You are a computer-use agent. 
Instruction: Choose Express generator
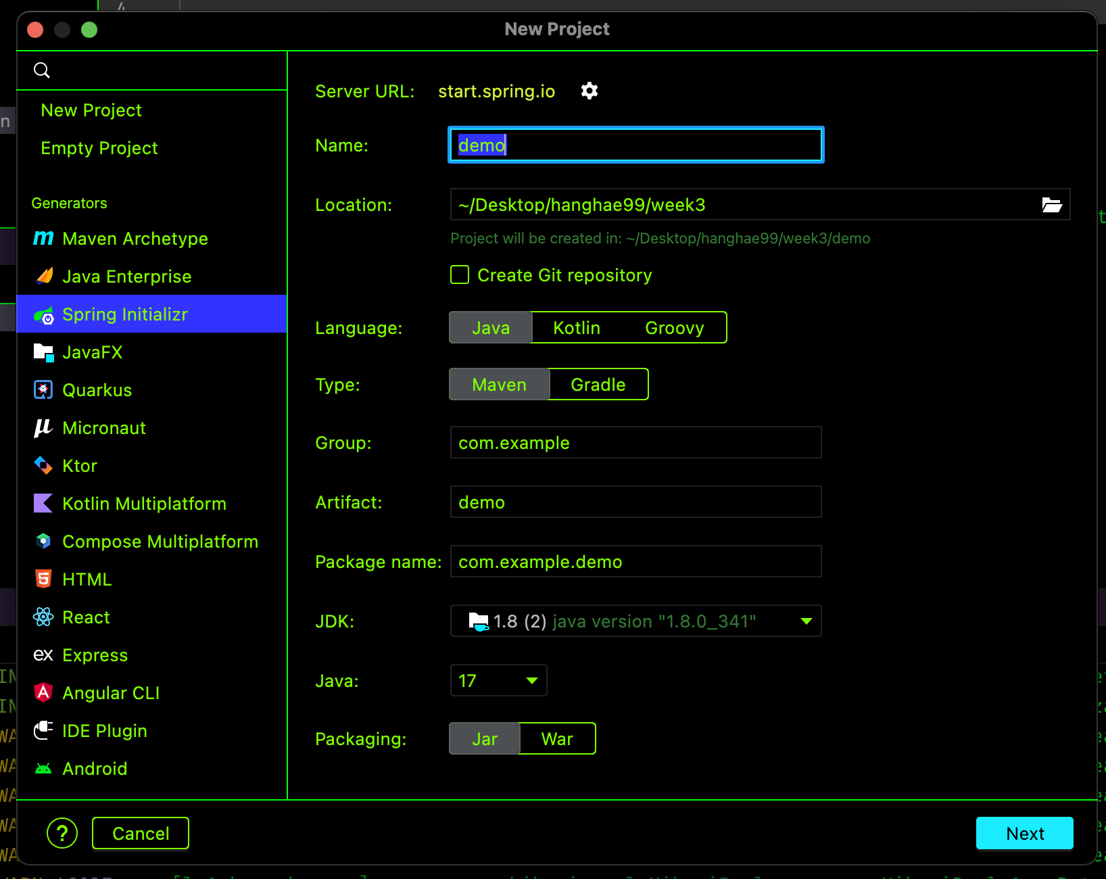[151, 655]
